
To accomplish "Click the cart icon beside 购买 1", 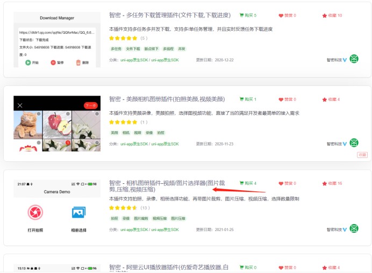I will coord(241,99).
